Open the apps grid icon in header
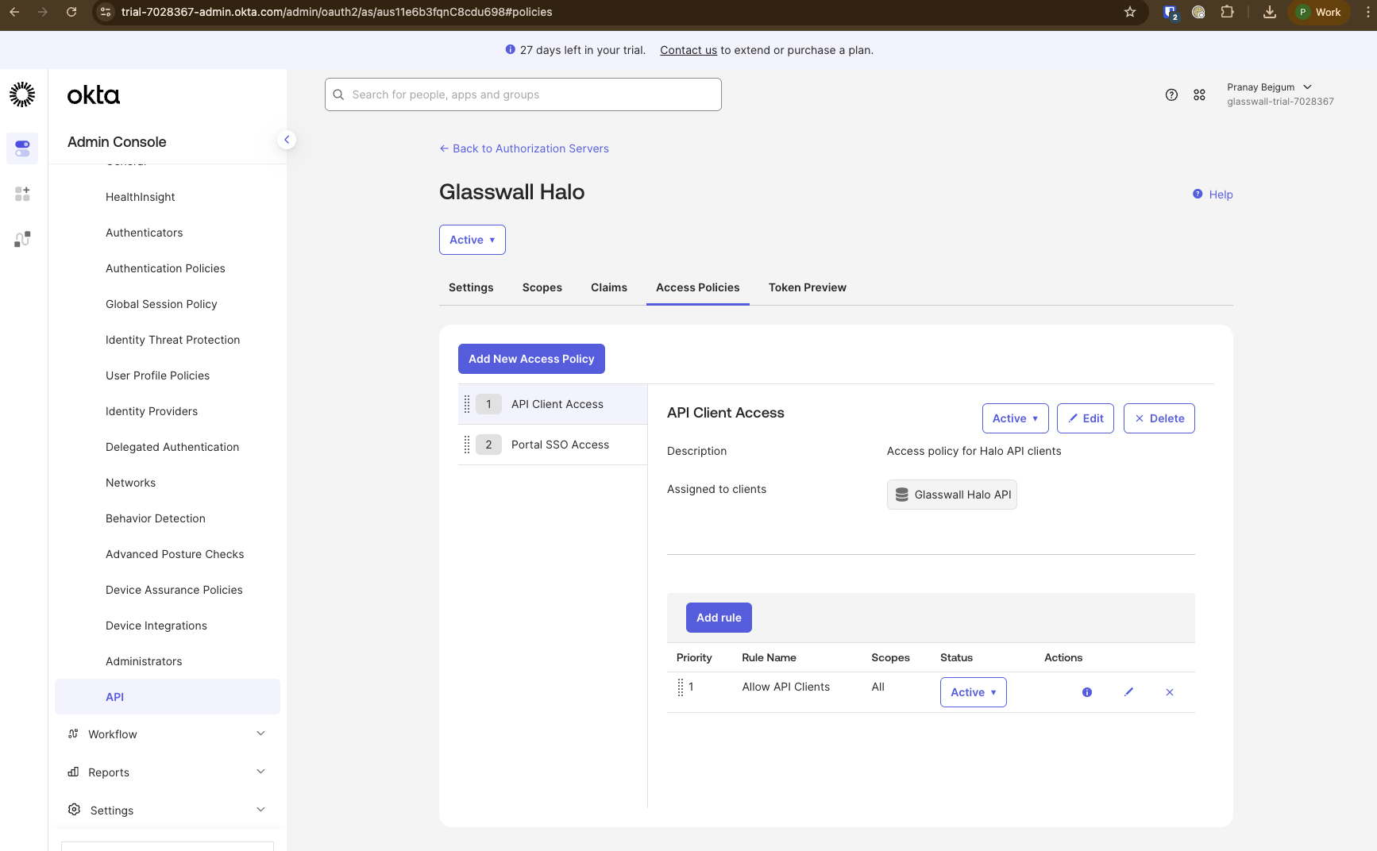Viewport: 1377px width, 851px height. [1199, 94]
